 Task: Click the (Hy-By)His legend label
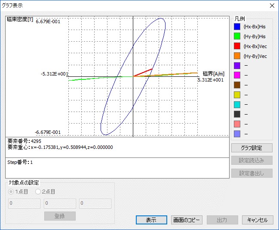pos(254,36)
